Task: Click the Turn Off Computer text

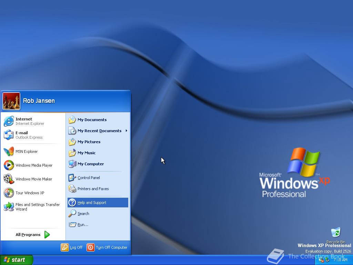Action: point(111,247)
